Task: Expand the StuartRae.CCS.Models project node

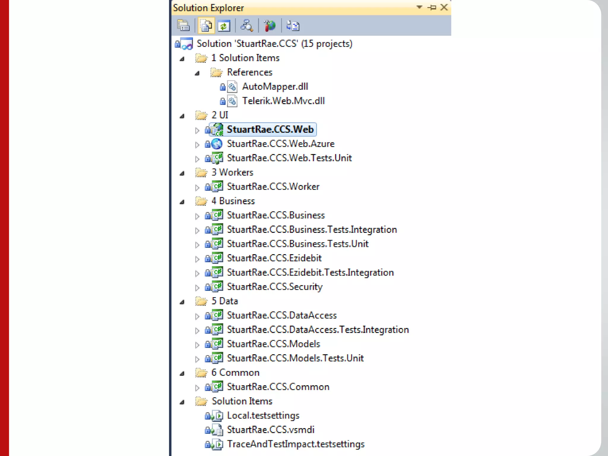Action: click(x=197, y=345)
